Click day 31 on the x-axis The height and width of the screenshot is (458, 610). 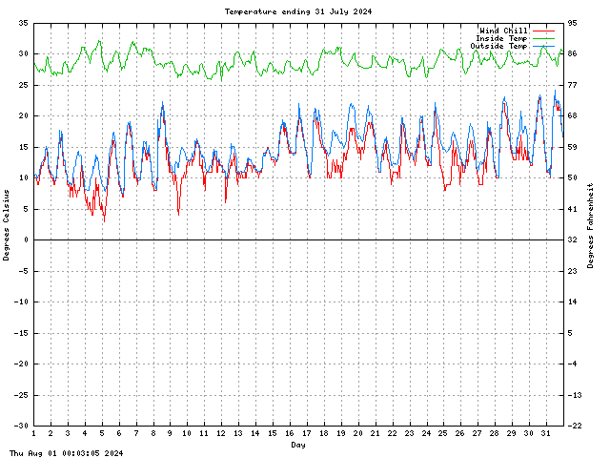546,433
